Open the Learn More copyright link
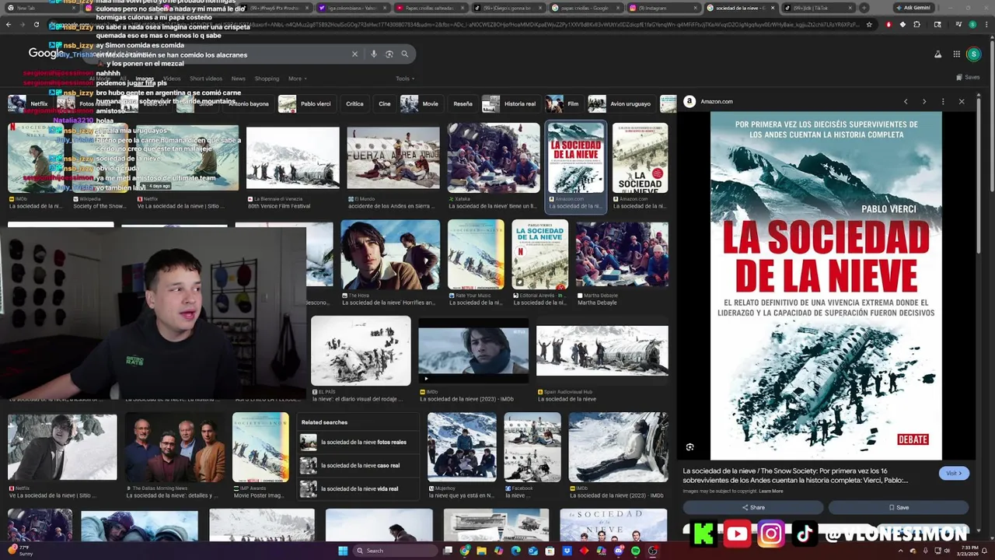The height and width of the screenshot is (560, 995). click(x=771, y=491)
